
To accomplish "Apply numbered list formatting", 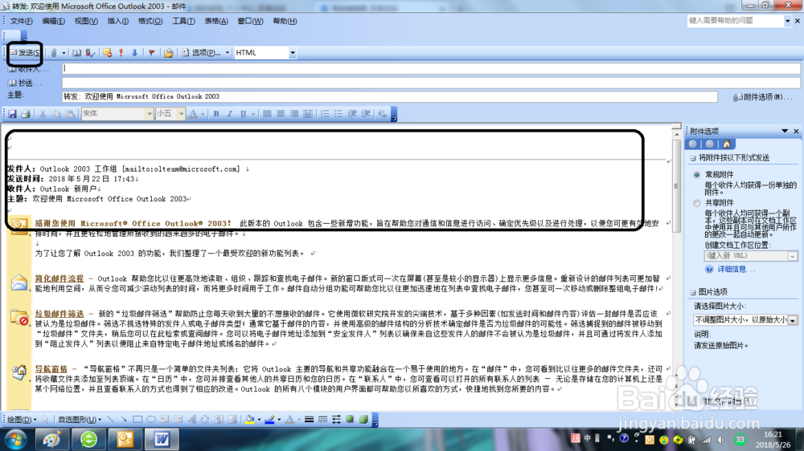I will coord(325,114).
